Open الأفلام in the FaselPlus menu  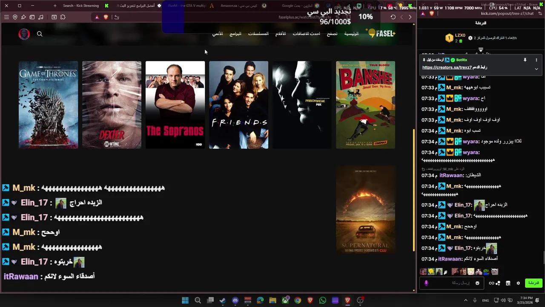(x=281, y=34)
